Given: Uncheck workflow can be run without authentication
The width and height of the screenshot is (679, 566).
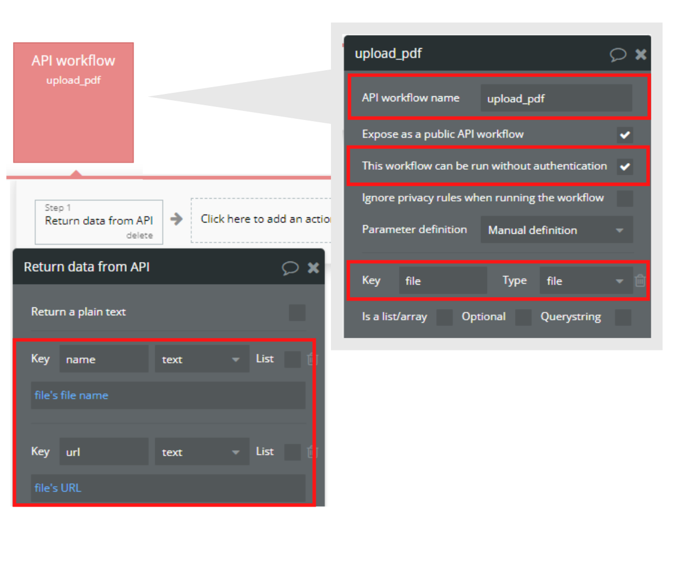Looking at the screenshot, I should (625, 166).
